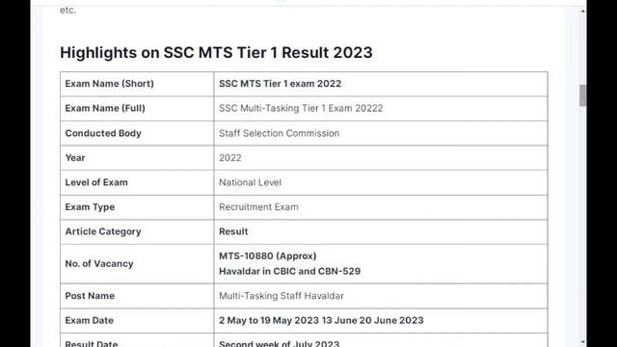Click the scrollbar up arrow
617x347 pixels.
[x=582, y=12]
